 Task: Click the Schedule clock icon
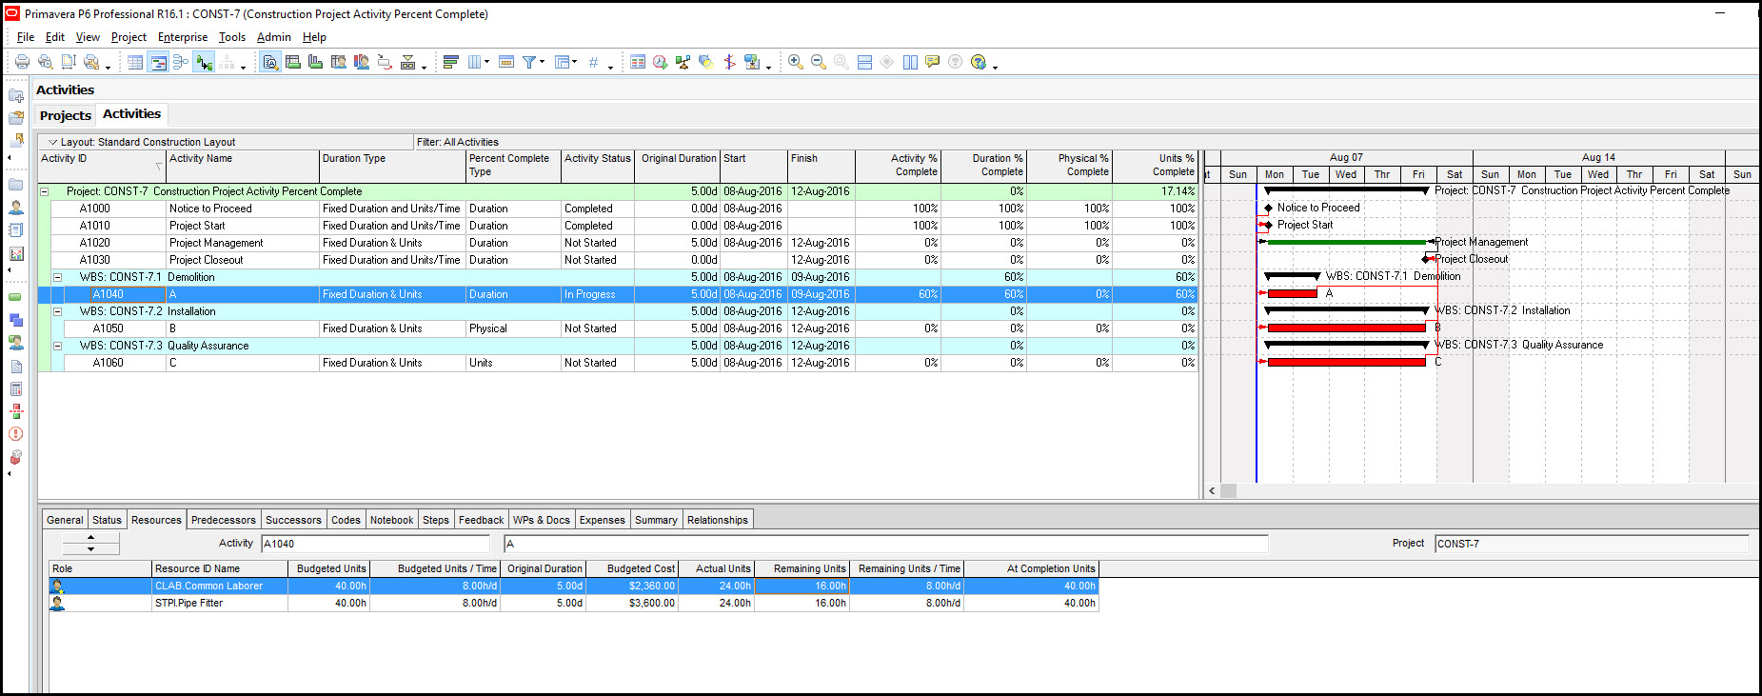click(x=661, y=62)
